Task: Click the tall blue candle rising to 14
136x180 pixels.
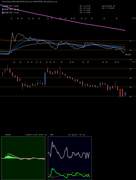Action: pyautogui.click(x=45, y=79)
